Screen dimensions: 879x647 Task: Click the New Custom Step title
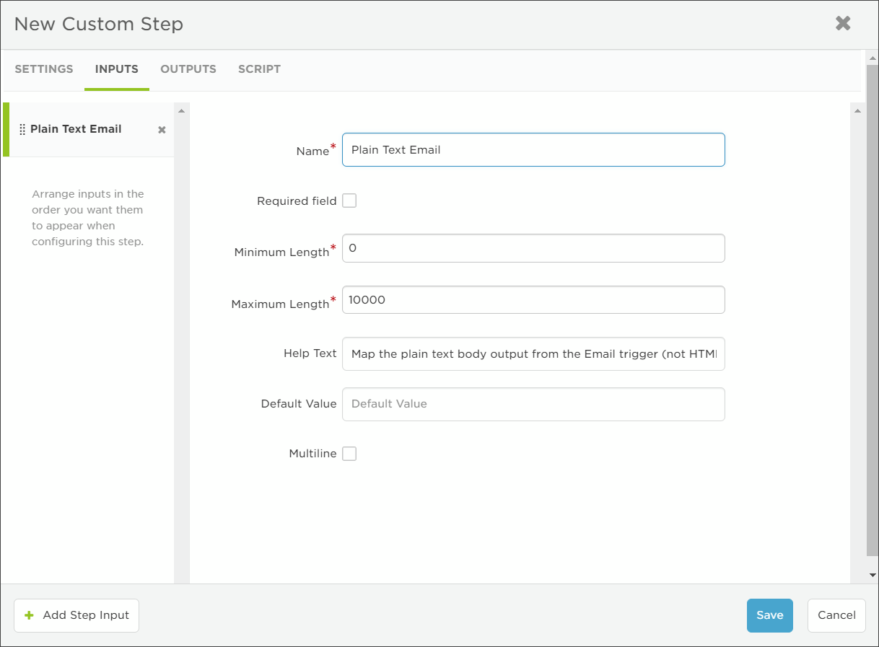tap(99, 24)
